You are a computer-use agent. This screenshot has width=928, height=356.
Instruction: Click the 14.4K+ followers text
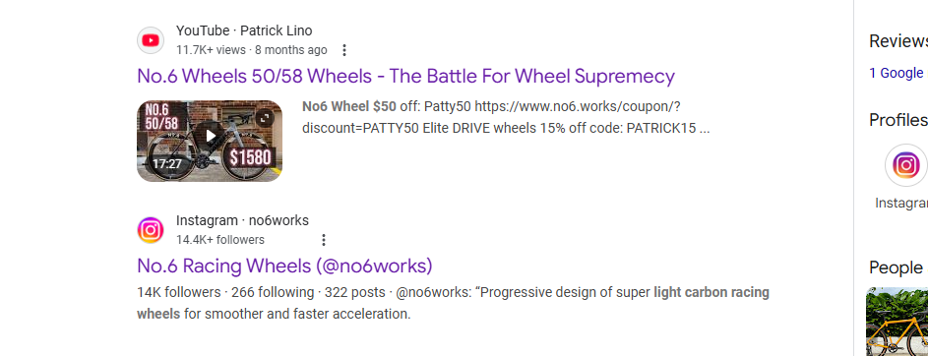220,240
